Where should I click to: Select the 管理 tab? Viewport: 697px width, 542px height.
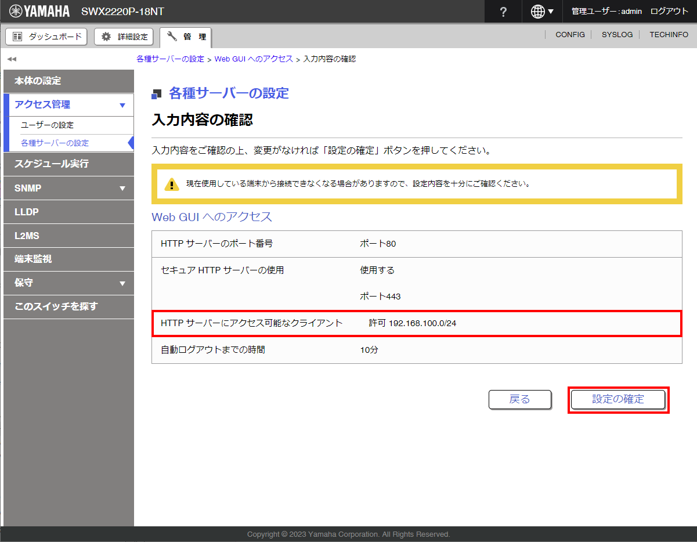186,37
